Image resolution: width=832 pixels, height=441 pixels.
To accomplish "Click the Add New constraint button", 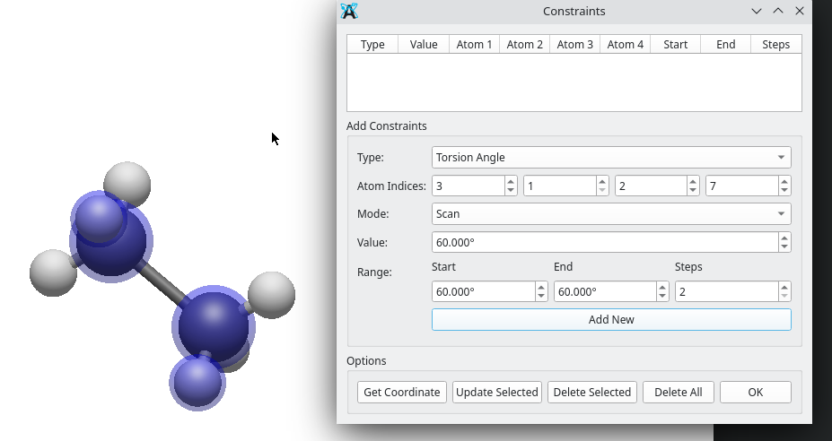I will coord(611,320).
